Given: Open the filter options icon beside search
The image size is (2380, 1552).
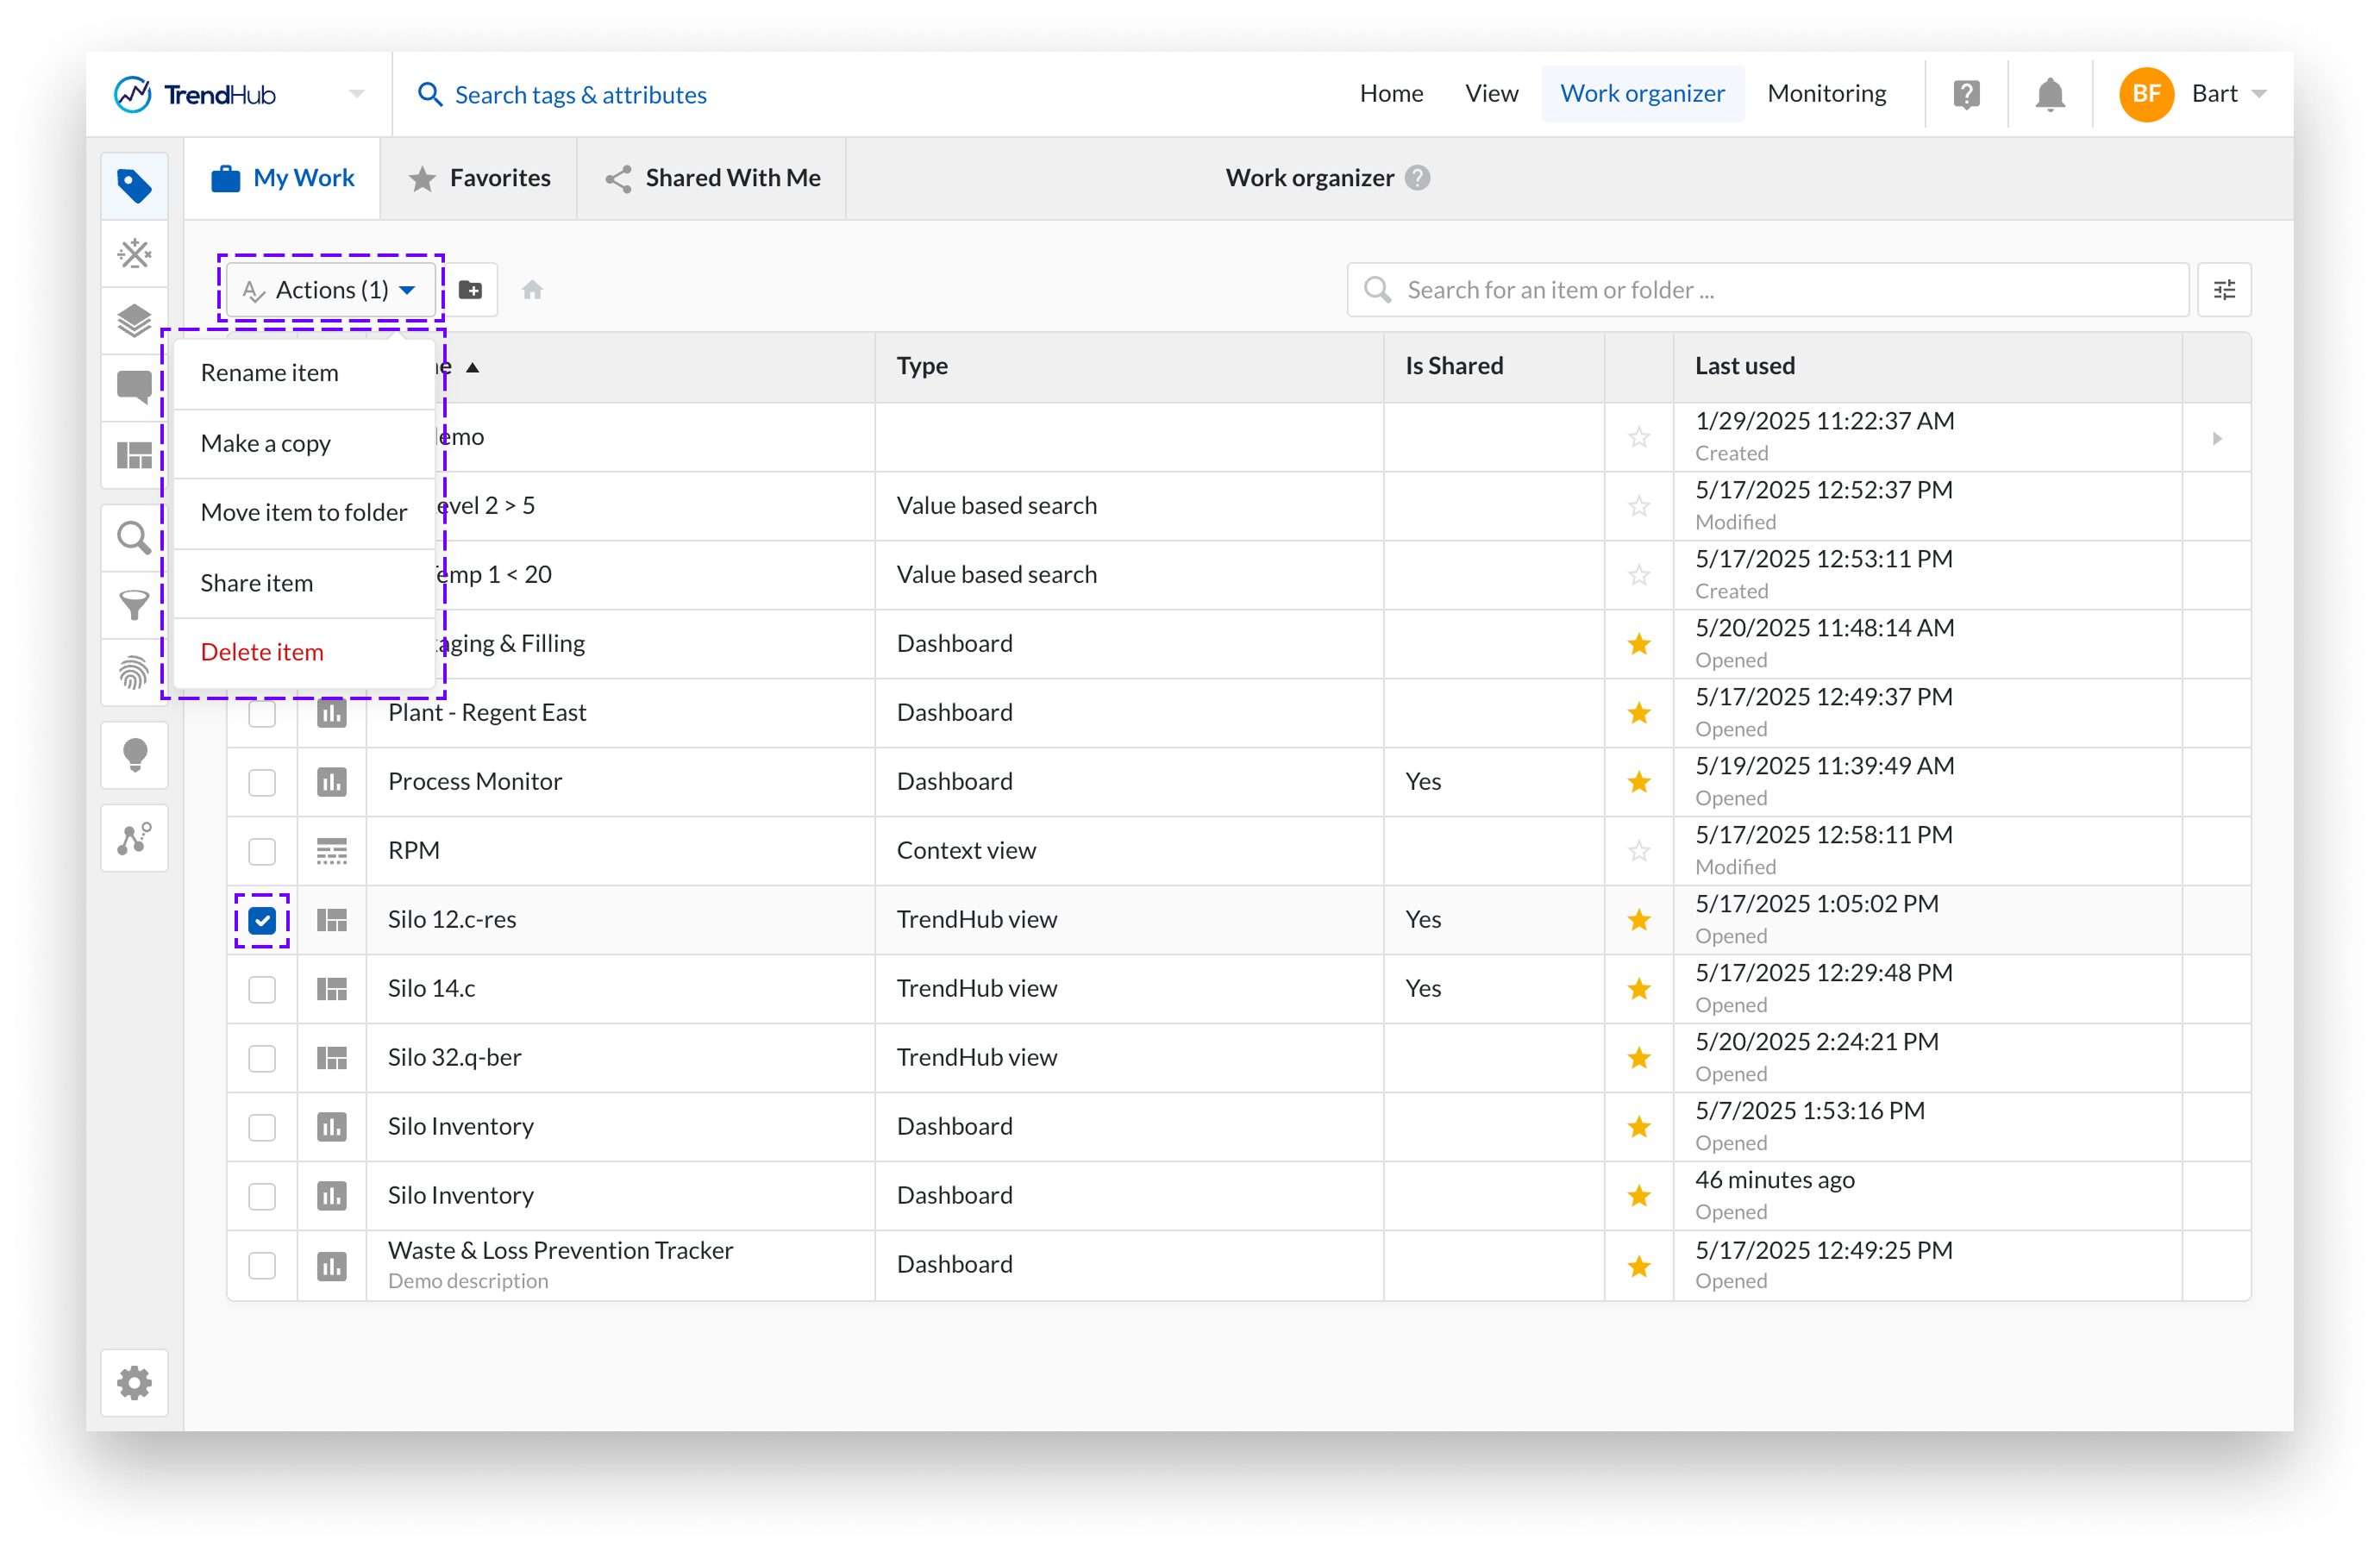Looking at the screenshot, I should (x=2224, y=290).
